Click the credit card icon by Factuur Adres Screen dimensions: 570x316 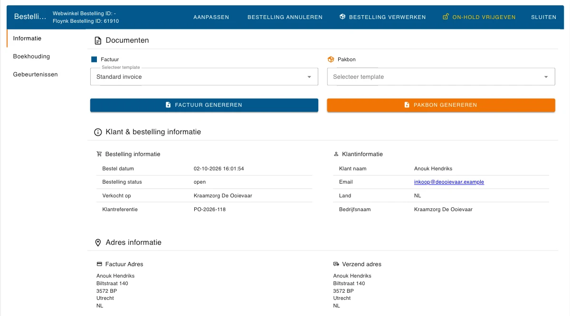tap(99, 264)
